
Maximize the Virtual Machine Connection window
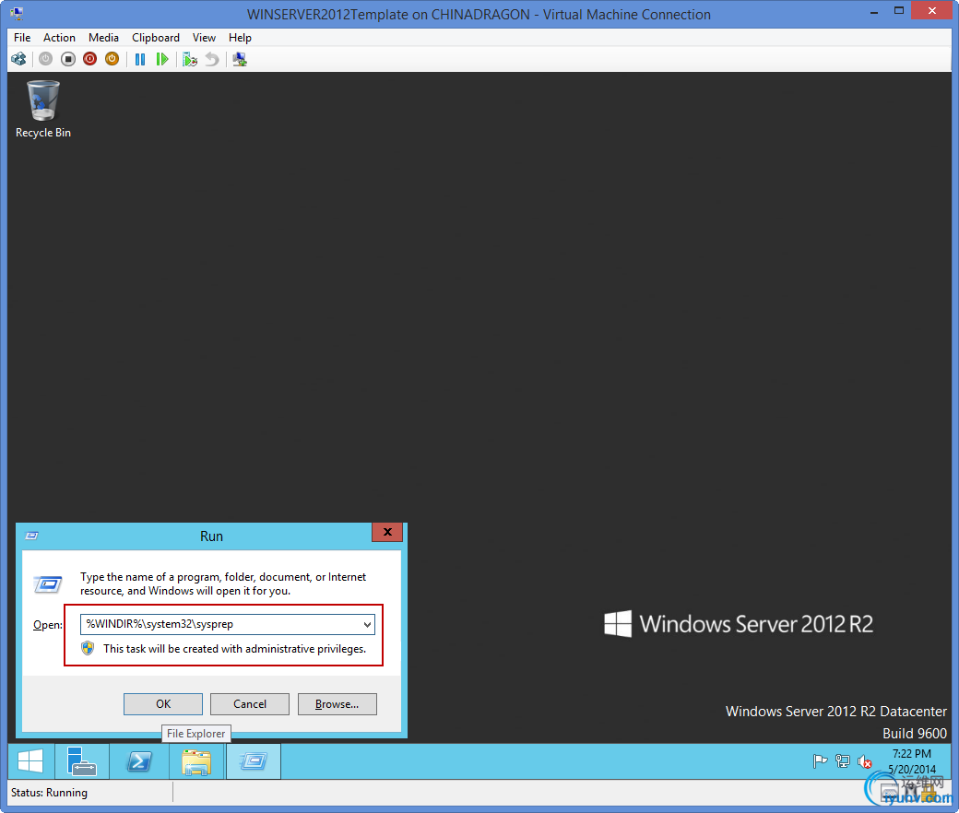point(898,11)
